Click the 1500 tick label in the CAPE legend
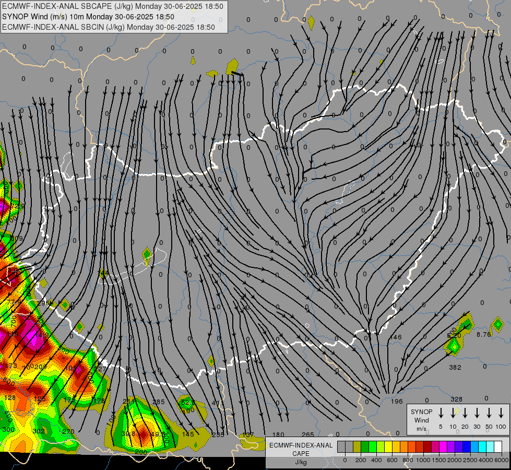 [438, 460]
